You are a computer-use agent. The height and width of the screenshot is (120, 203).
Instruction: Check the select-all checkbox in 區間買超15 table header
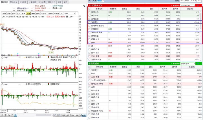pos(89,67)
